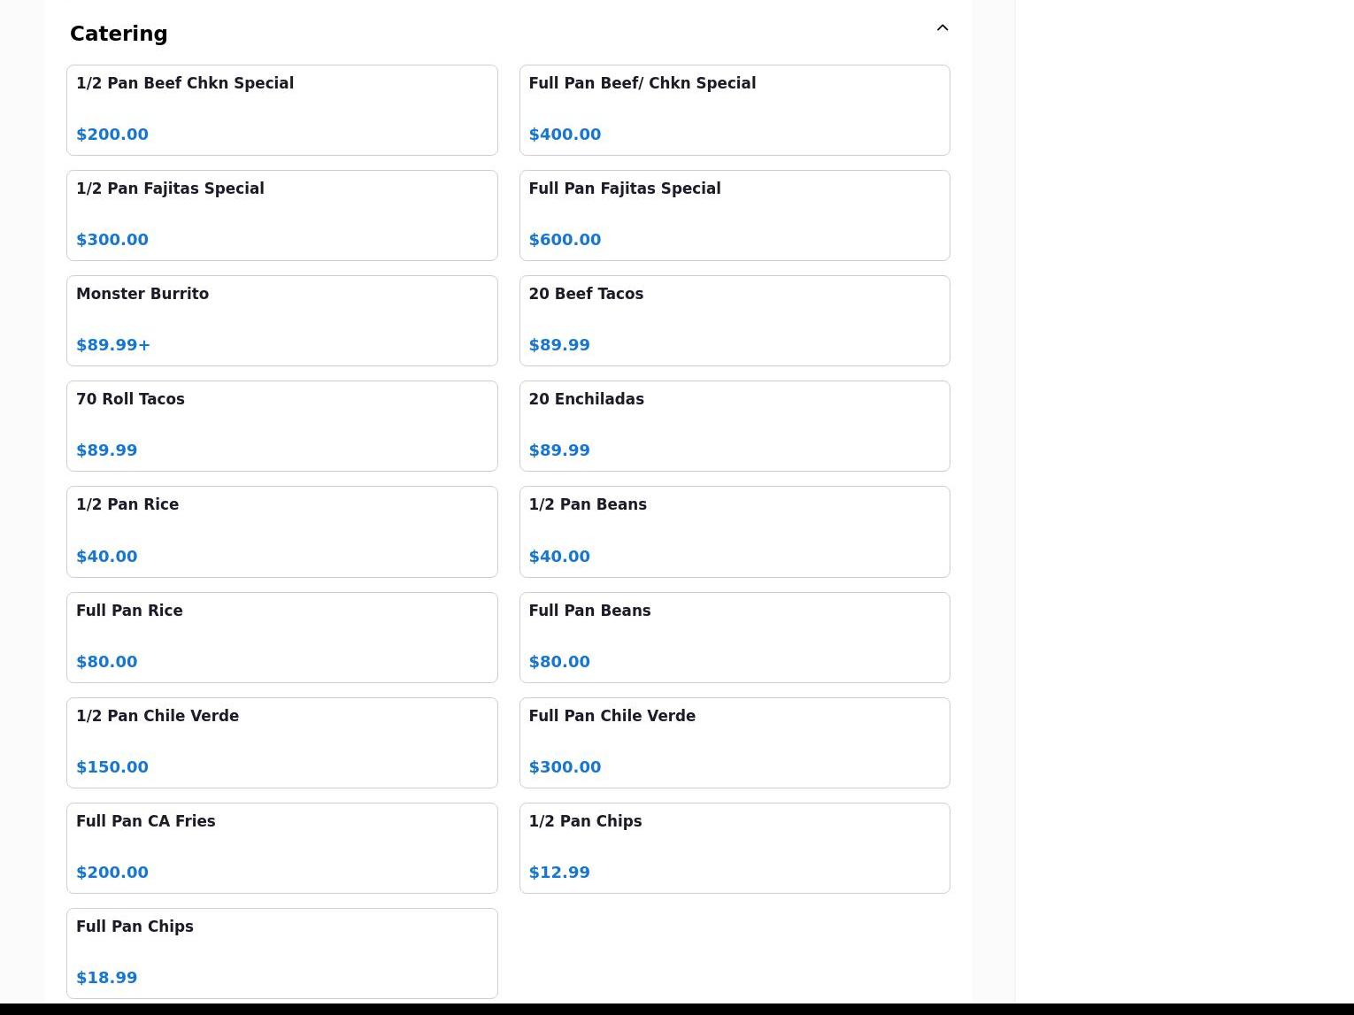Click the Catering section heading
The image size is (1354, 1015).
pos(119,34)
